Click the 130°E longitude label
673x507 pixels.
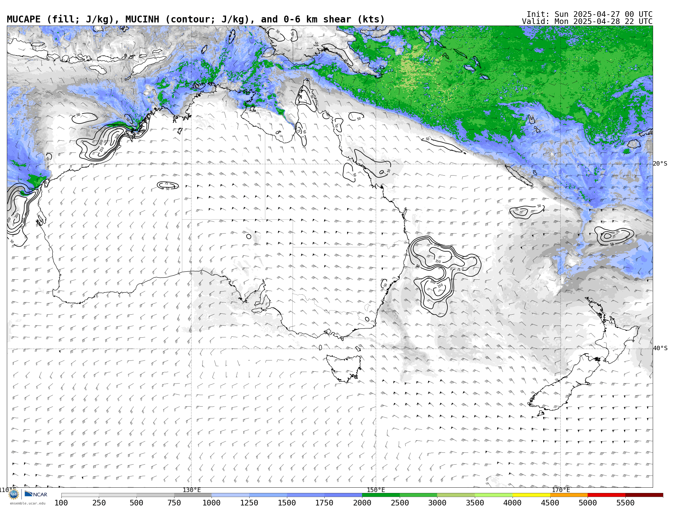point(192,490)
